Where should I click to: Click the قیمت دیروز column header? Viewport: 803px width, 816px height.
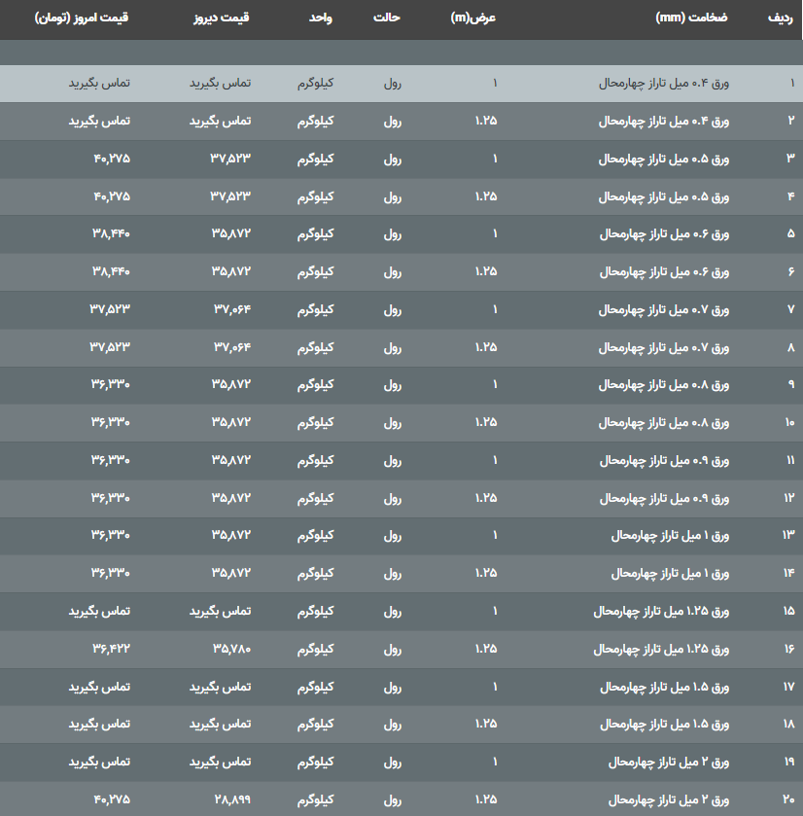coord(220,18)
